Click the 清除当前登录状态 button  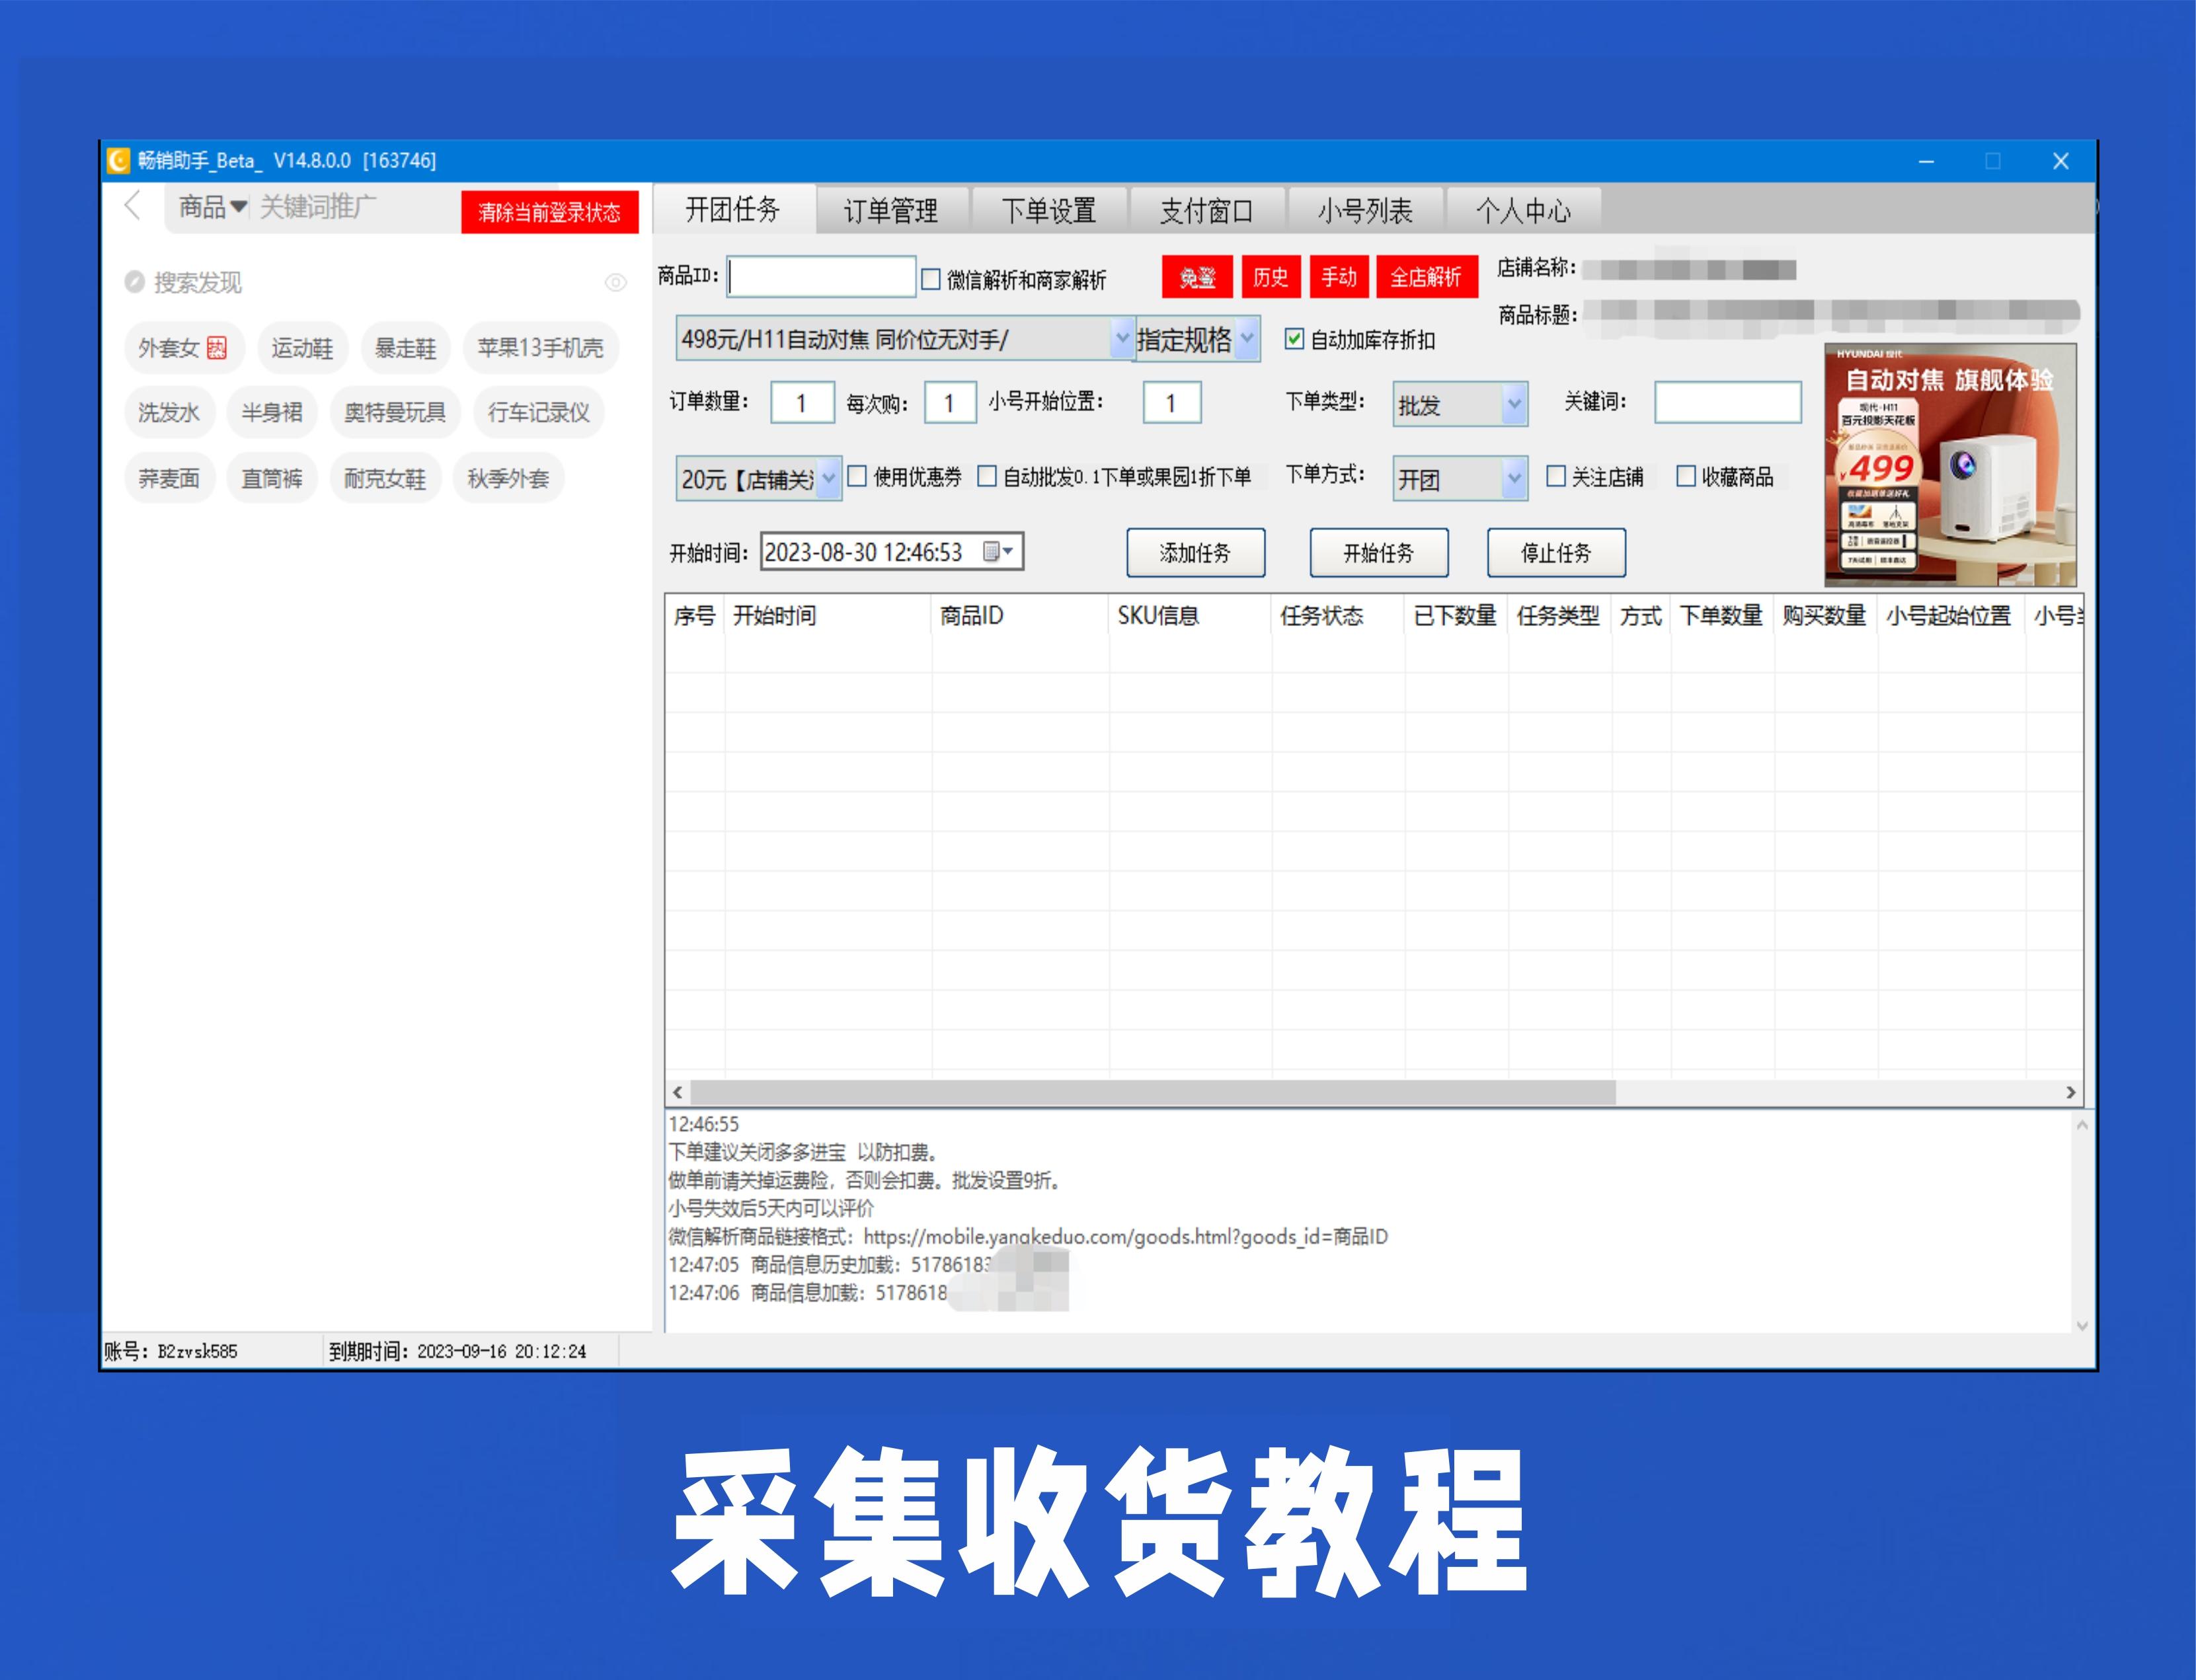pos(549,212)
